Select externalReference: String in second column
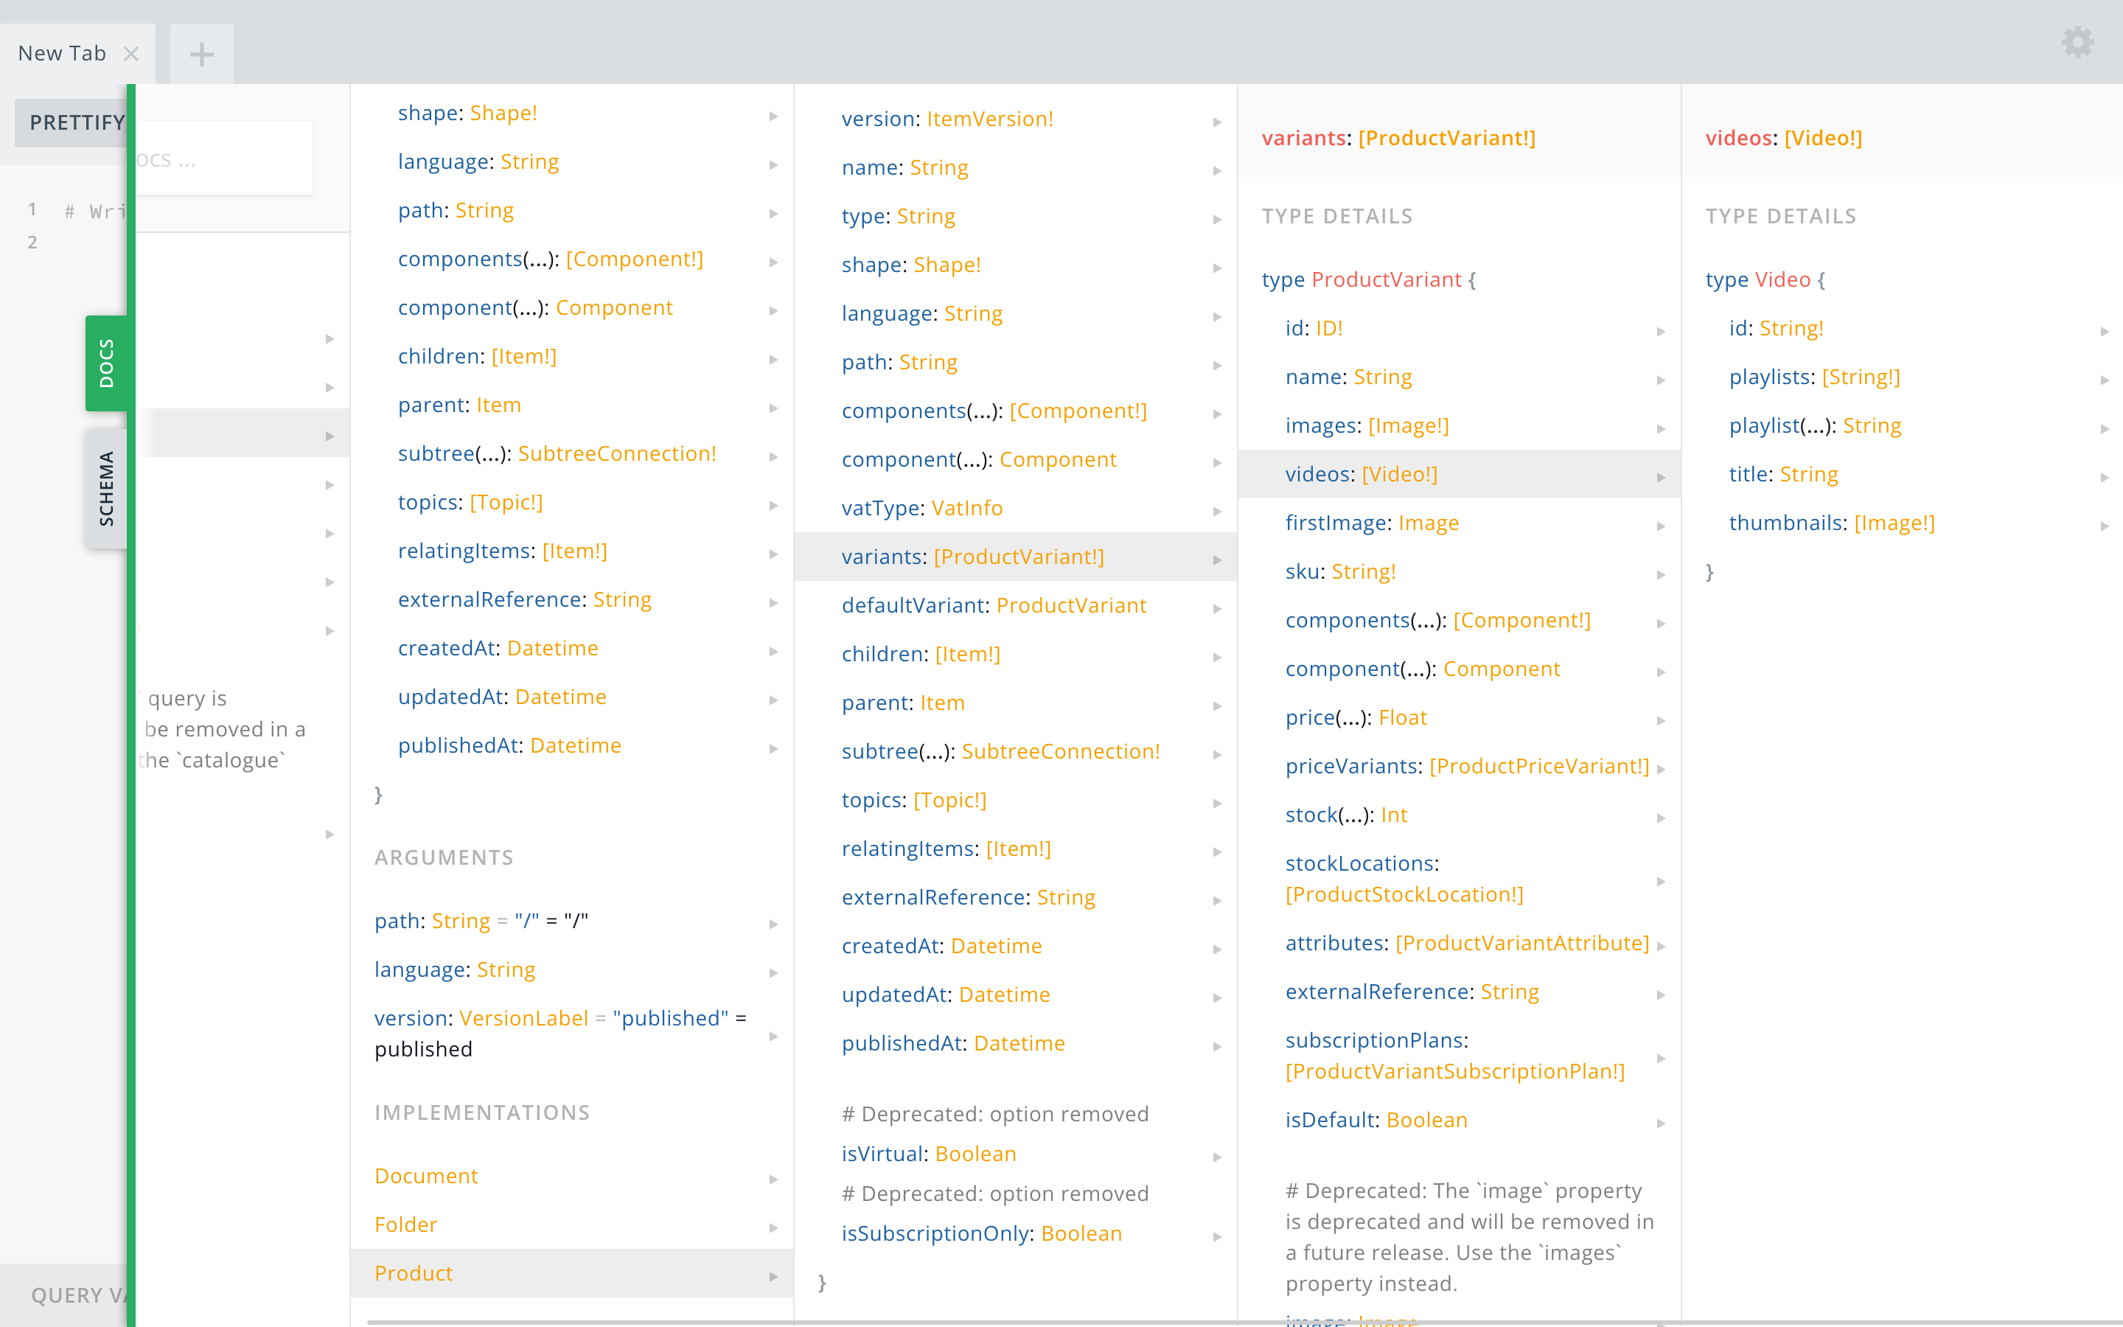The height and width of the screenshot is (1327, 2123). (572, 599)
